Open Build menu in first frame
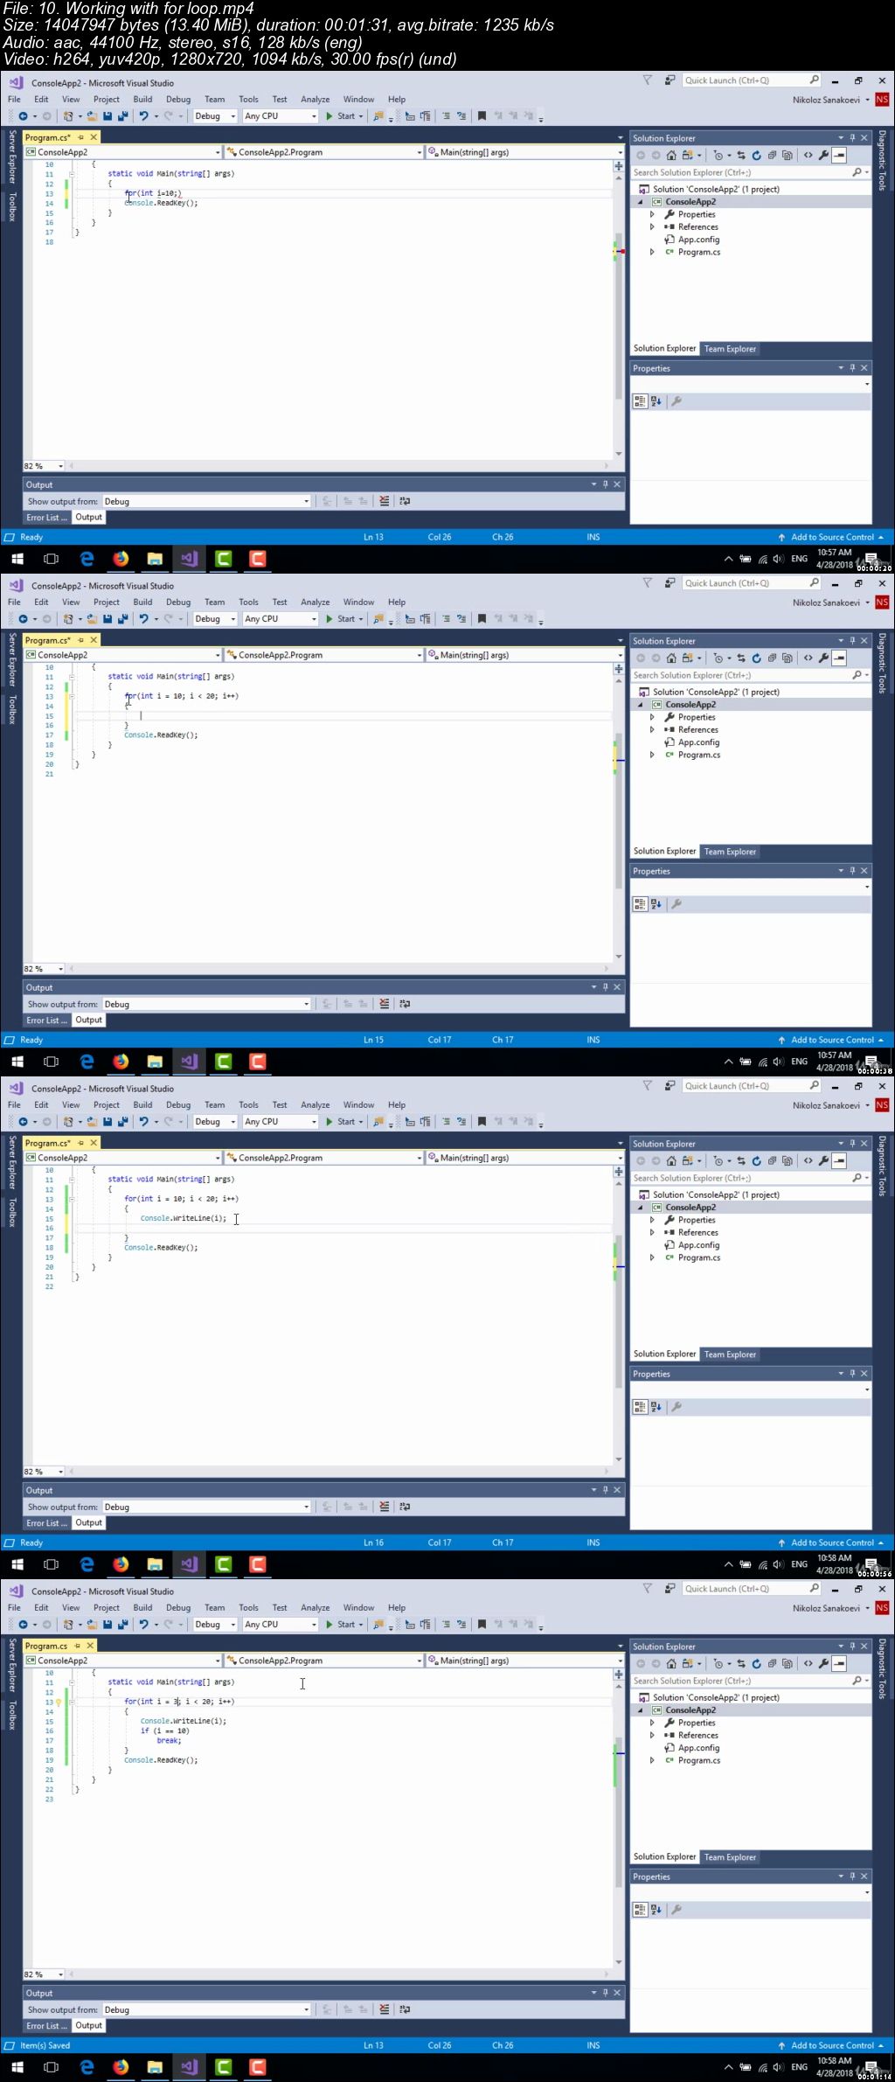 pyautogui.click(x=142, y=100)
